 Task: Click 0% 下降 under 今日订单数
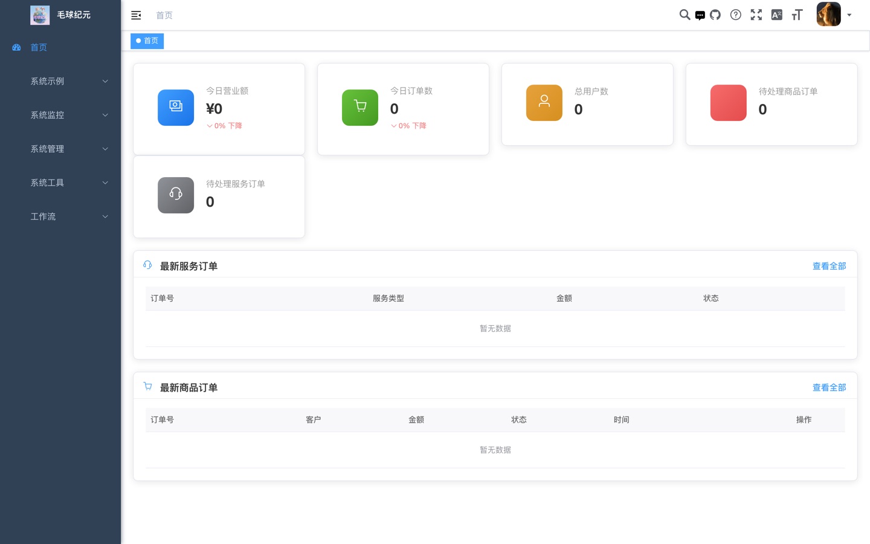[408, 126]
